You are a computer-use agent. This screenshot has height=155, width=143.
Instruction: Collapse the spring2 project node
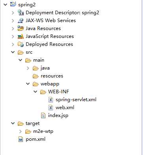(x=6, y=5)
